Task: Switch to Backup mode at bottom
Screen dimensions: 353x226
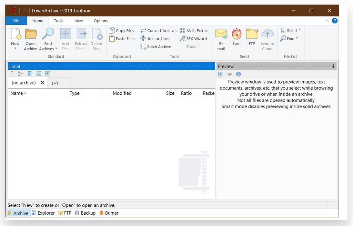Action: (x=85, y=213)
